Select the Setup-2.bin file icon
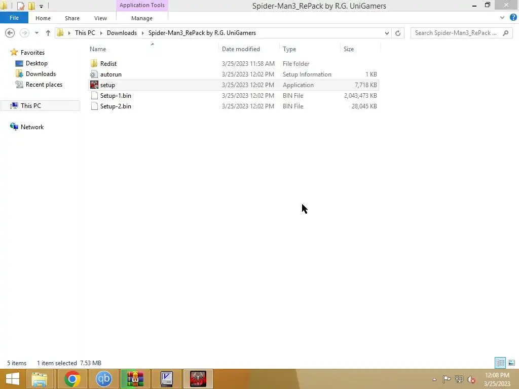Viewport: 519px width, 389px height. 94,106
